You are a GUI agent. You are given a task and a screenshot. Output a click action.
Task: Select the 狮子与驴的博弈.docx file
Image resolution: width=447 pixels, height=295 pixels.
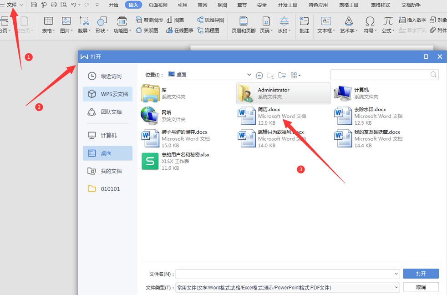187,138
